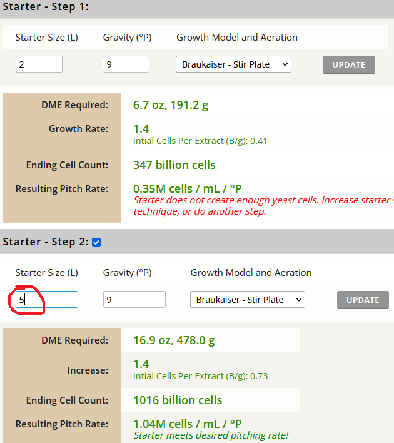Click the "Starter - Step 1:" heading
The image size is (394, 443).
[x=44, y=7]
